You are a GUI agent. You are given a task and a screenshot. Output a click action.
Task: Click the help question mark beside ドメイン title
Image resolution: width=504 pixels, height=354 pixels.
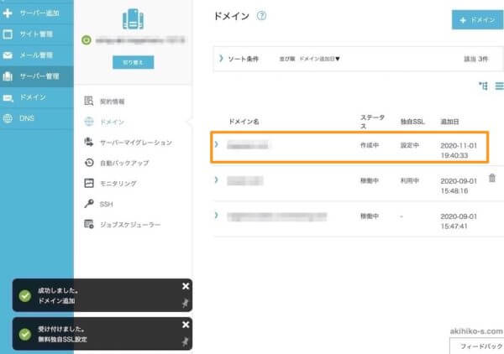[261, 15]
